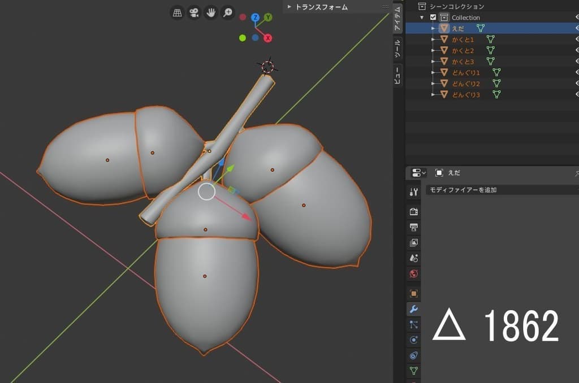The image size is (579, 383).
Task: Click the zoom magnifier icon
Action: pos(228,12)
